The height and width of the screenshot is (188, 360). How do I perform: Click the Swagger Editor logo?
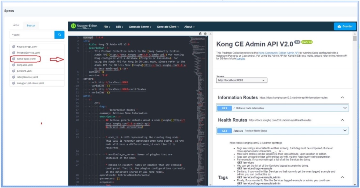84,27
